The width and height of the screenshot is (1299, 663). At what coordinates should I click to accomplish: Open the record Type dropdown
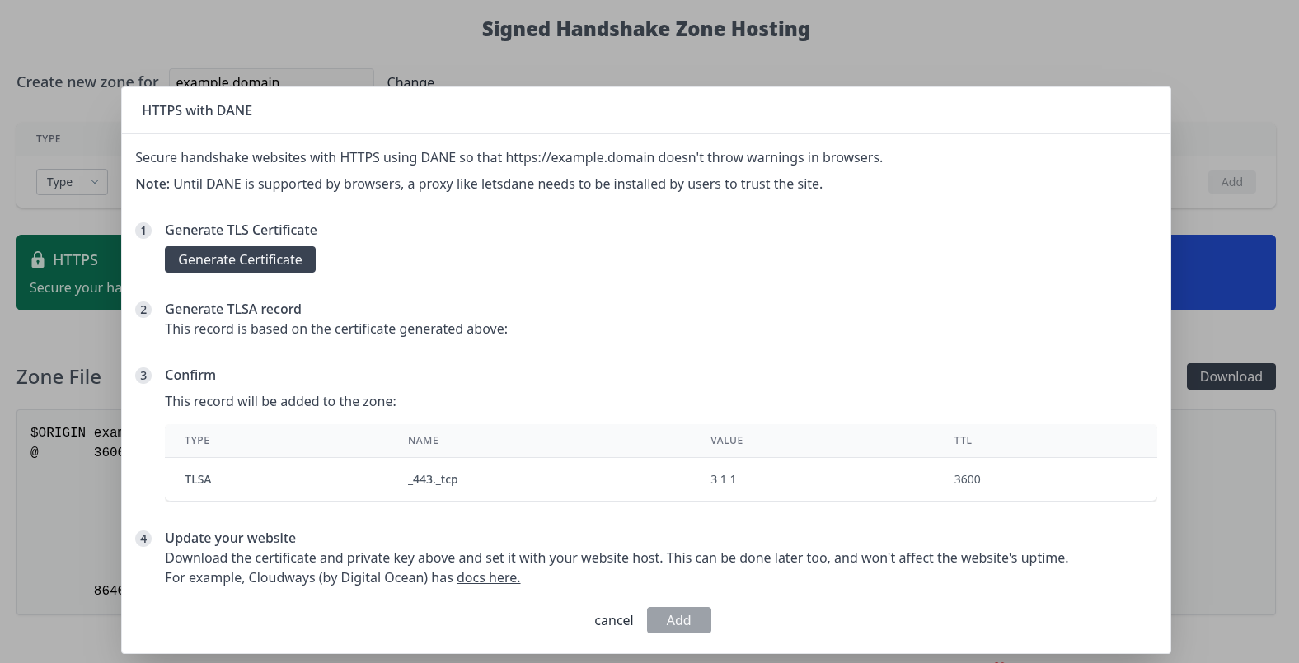coord(72,182)
